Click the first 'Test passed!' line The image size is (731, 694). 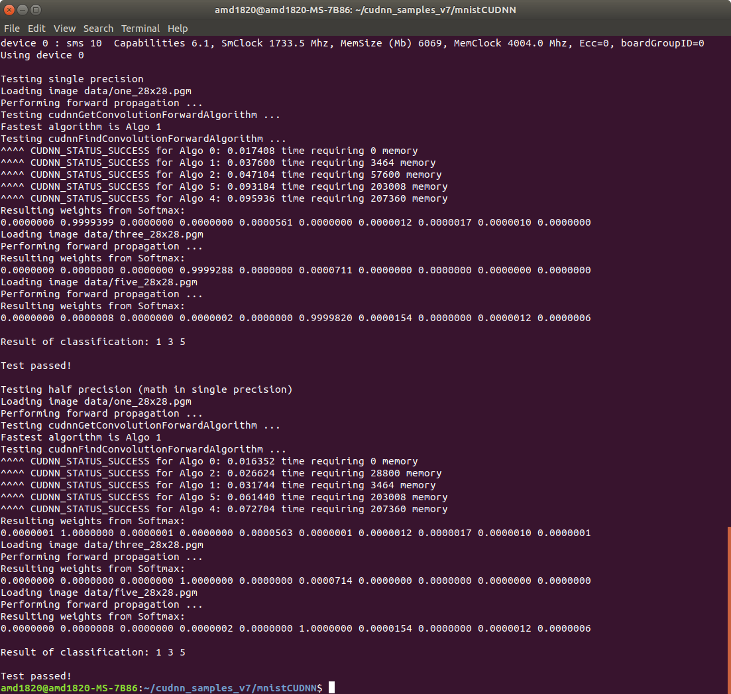pos(36,366)
